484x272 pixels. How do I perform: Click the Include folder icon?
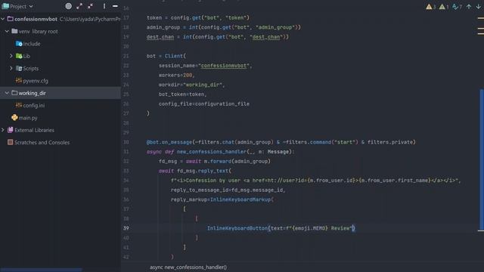(x=19, y=44)
